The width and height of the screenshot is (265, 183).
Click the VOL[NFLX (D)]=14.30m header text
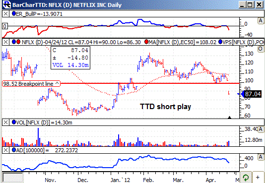pyautogui.click(x=44, y=122)
